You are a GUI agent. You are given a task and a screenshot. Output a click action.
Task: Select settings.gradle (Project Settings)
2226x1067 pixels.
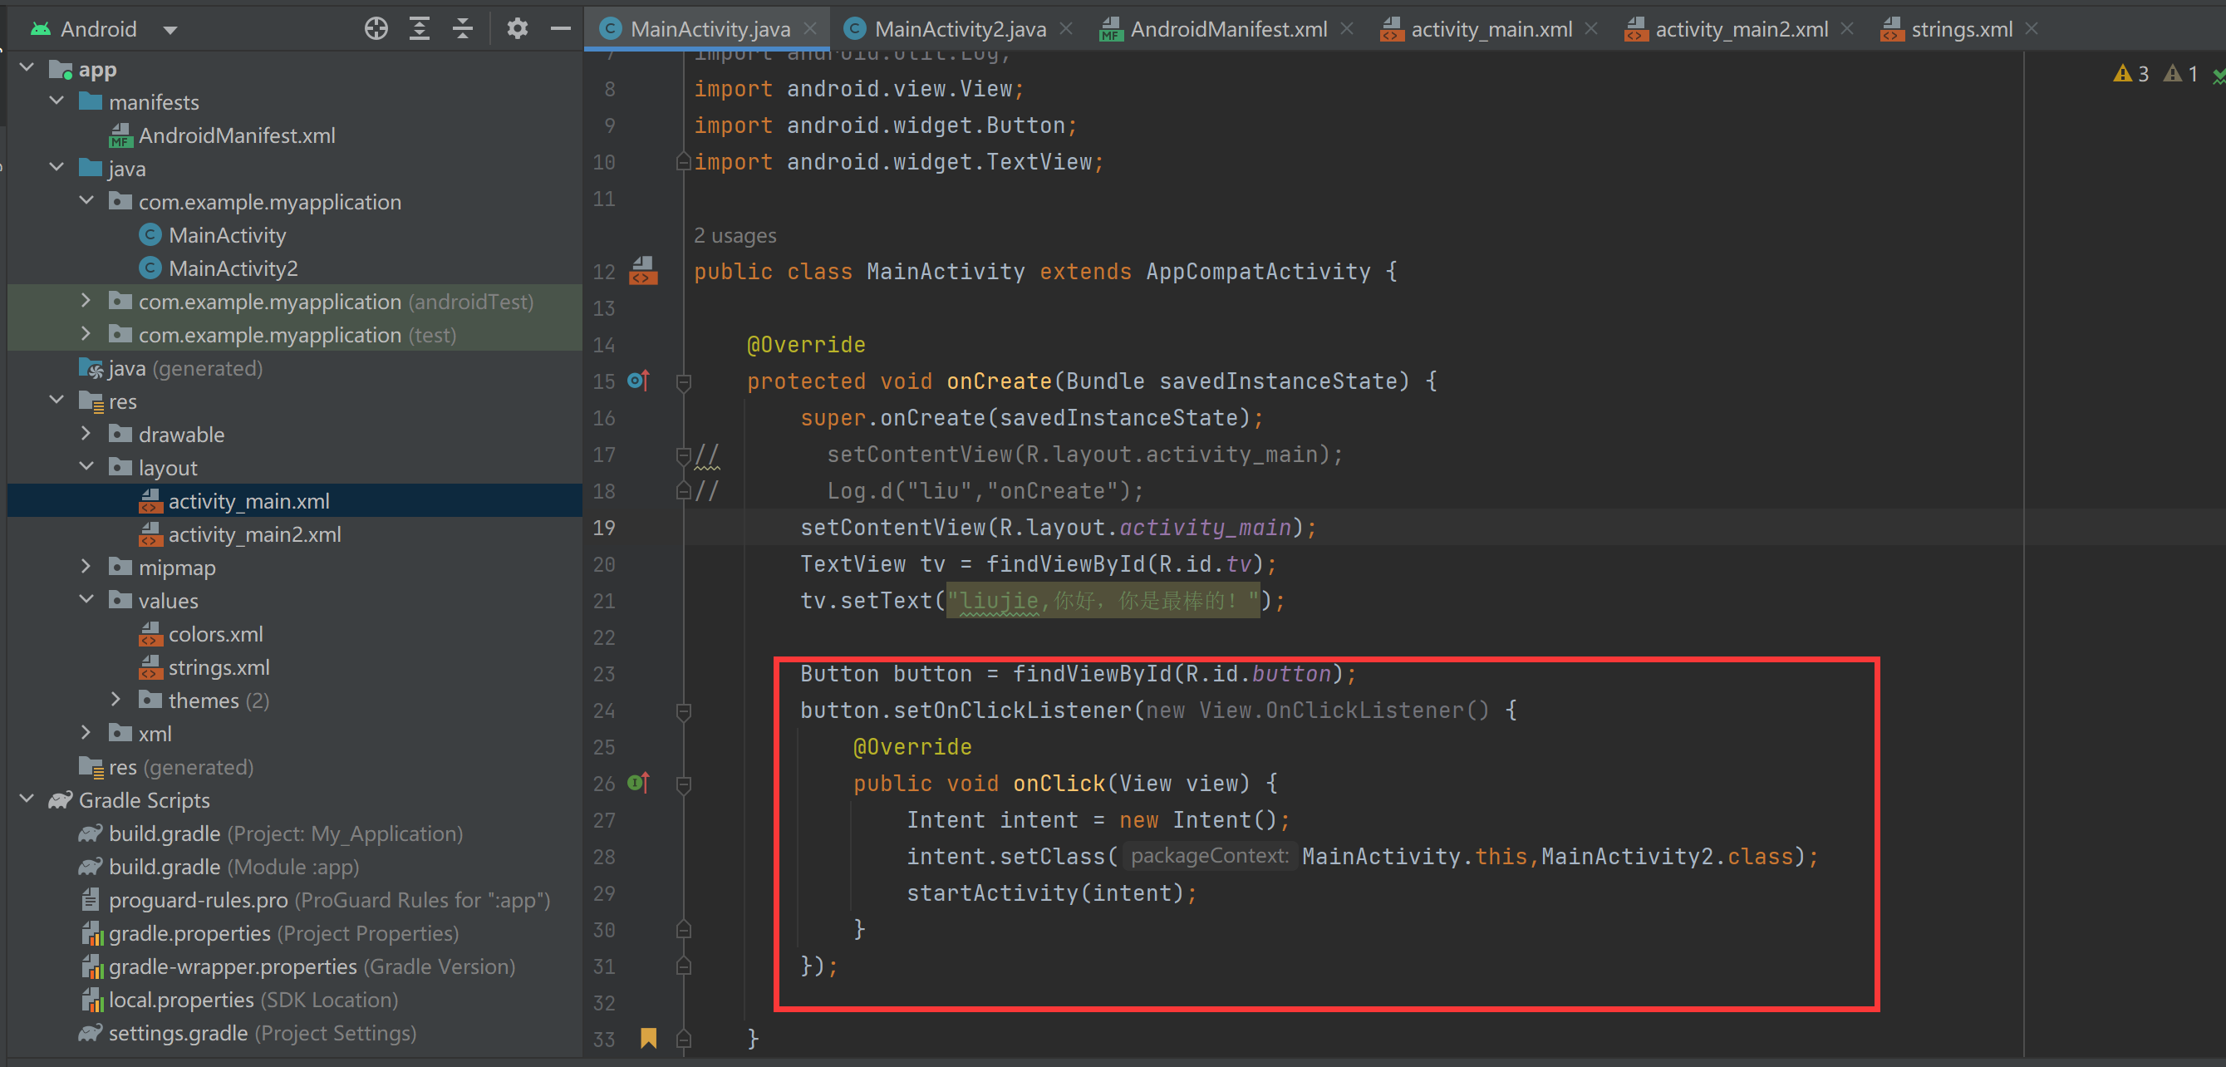click(x=247, y=1032)
